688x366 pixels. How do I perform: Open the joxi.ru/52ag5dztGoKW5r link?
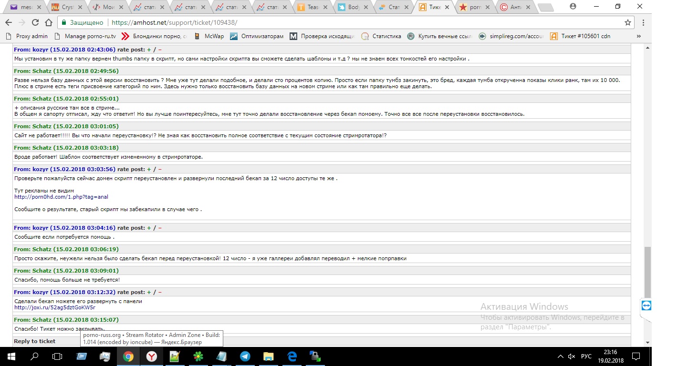coord(55,307)
